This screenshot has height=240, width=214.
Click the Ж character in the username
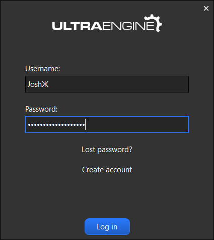pyautogui.click(x=45, y=84)
